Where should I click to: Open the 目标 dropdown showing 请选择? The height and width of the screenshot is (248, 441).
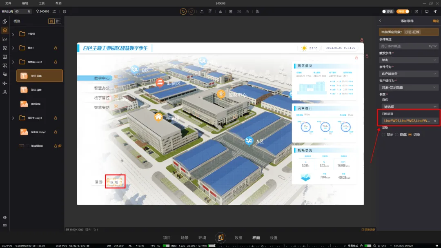[410, 107]
